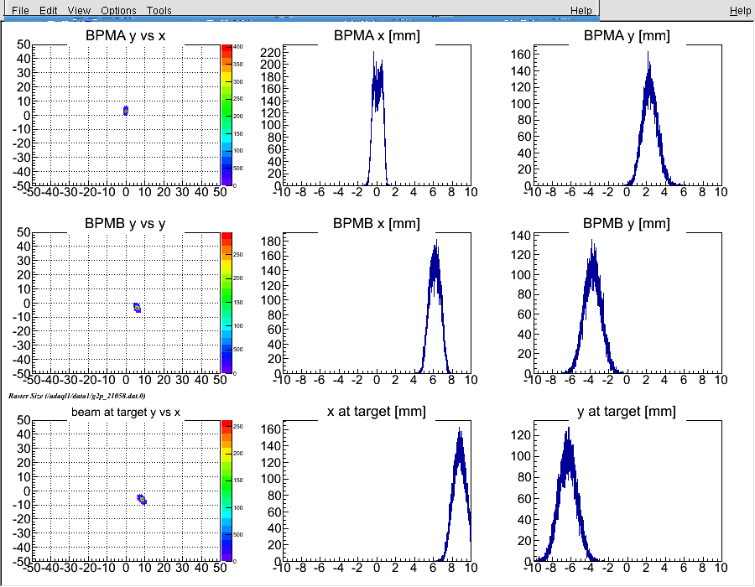This screenshot has width=755, height=587.
Task: Select the BPMB x [mm] histogram
Action: (x=377, y=303)
